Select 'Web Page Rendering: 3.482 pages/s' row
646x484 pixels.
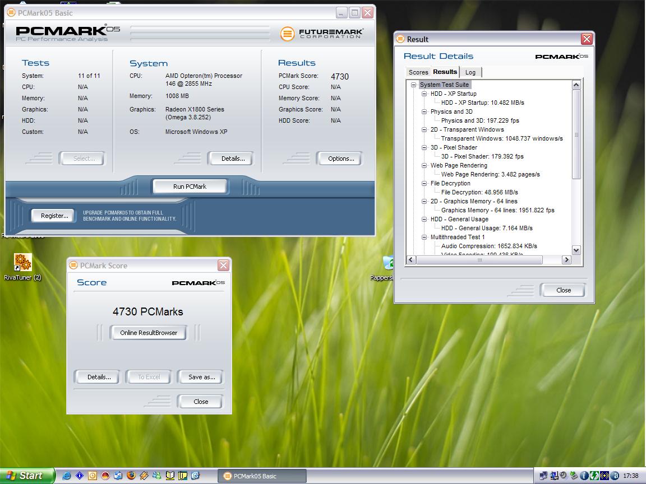click(x=490, y=175)
